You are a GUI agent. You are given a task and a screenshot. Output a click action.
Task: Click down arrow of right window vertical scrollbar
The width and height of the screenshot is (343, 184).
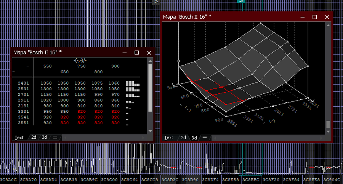click(328, 132)
